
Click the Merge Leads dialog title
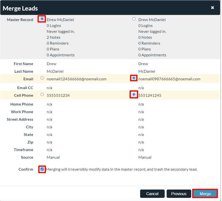coord(20,8)
